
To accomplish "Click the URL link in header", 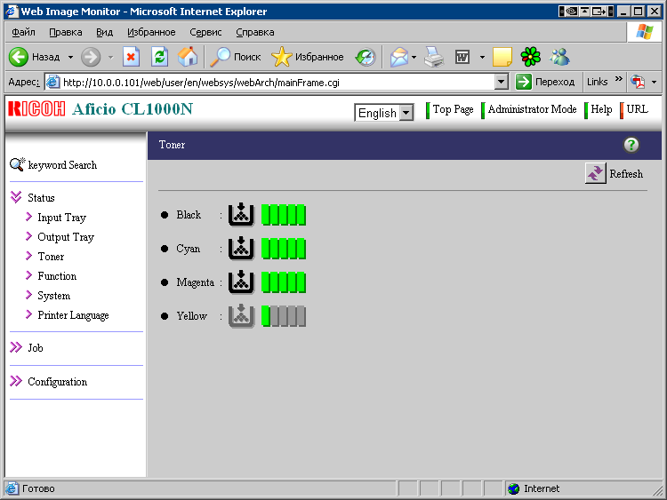I will pos(638,109).
